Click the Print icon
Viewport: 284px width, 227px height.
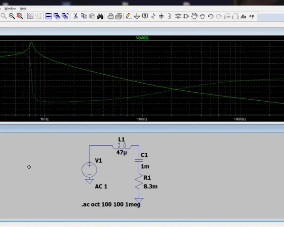coord(110,16)
